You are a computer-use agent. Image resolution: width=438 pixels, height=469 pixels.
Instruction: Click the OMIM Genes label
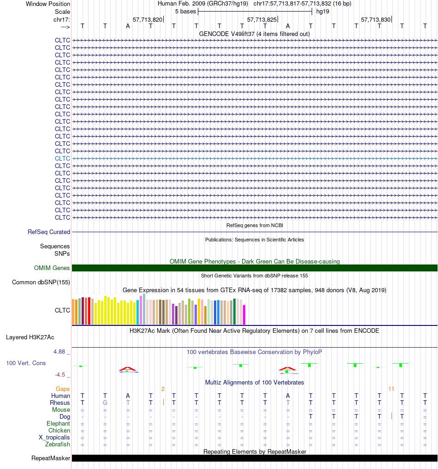(52, 268)
